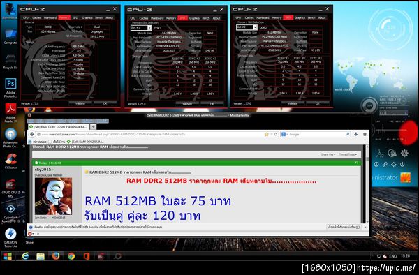The height and width of the screenshot is (275, 419).
Task: Open Bench tab in Slot #2 CPU-Z window
Action: click(x=311, y=17)
